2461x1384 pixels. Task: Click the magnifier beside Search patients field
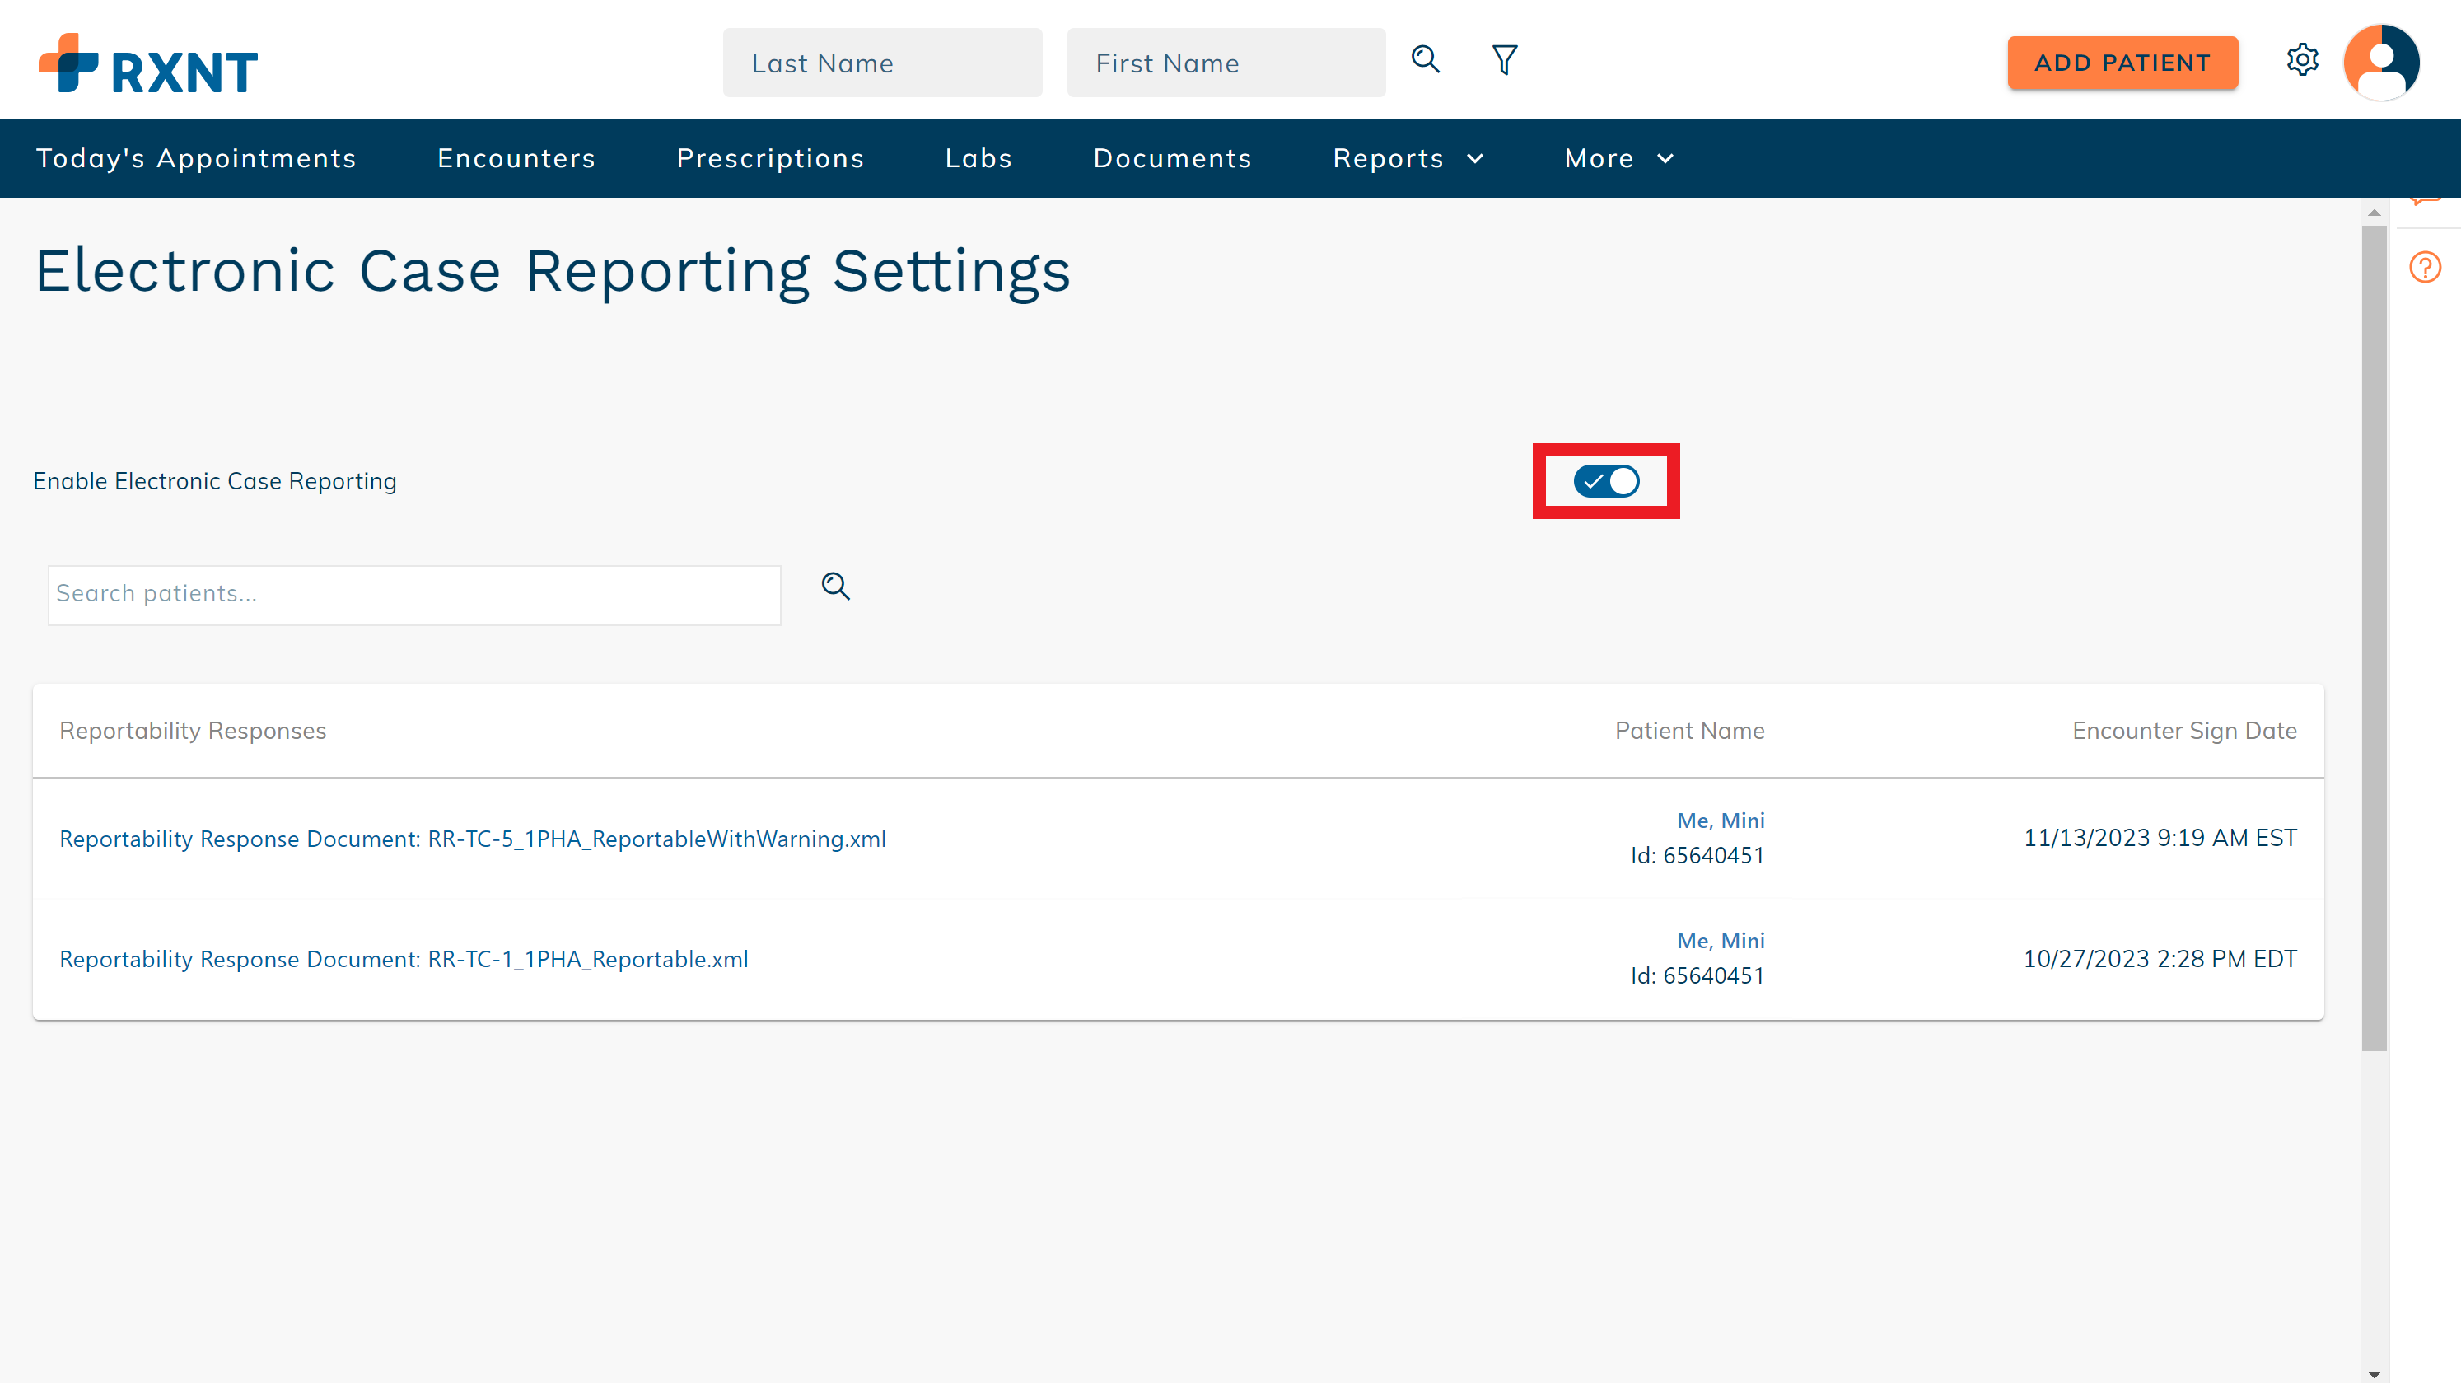[836, 586]
